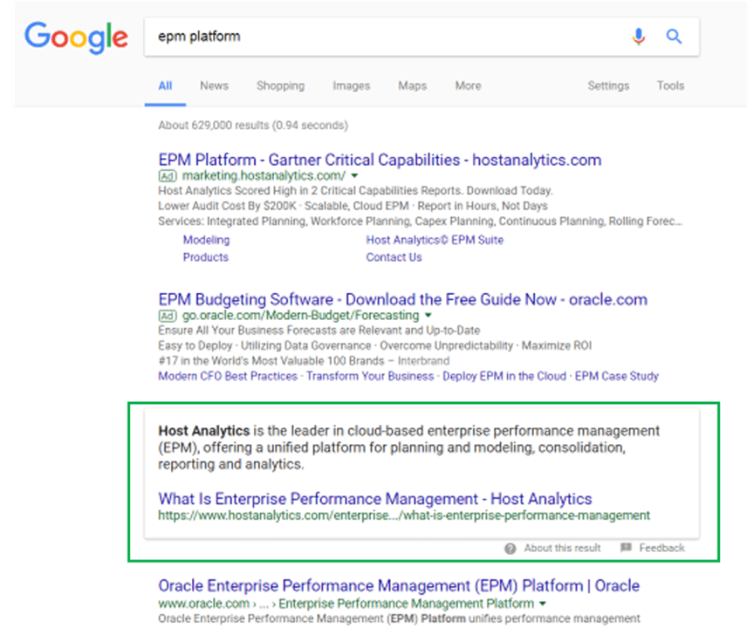The image size is (747, 628).
Task: Click 'Oracle Enterprise Performance Management (EPM) Platform unifies' snippet
Action: (x=399, y=618)
